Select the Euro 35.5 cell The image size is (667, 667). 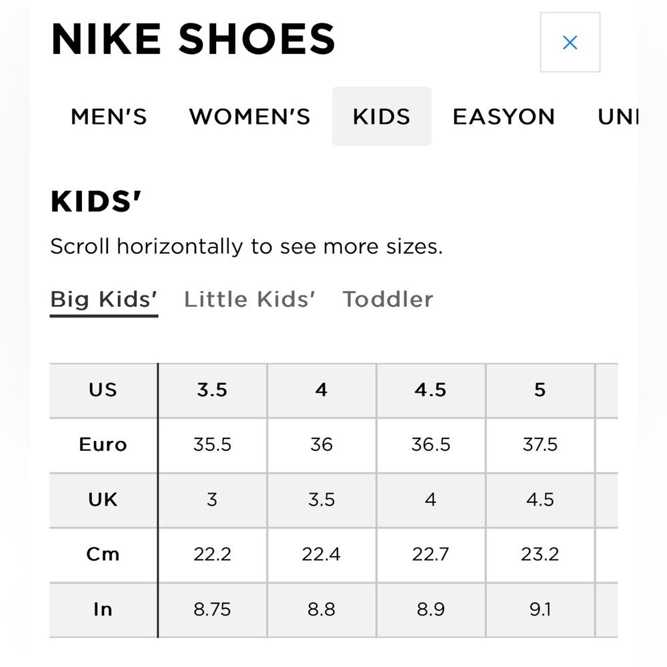(212, 445)
